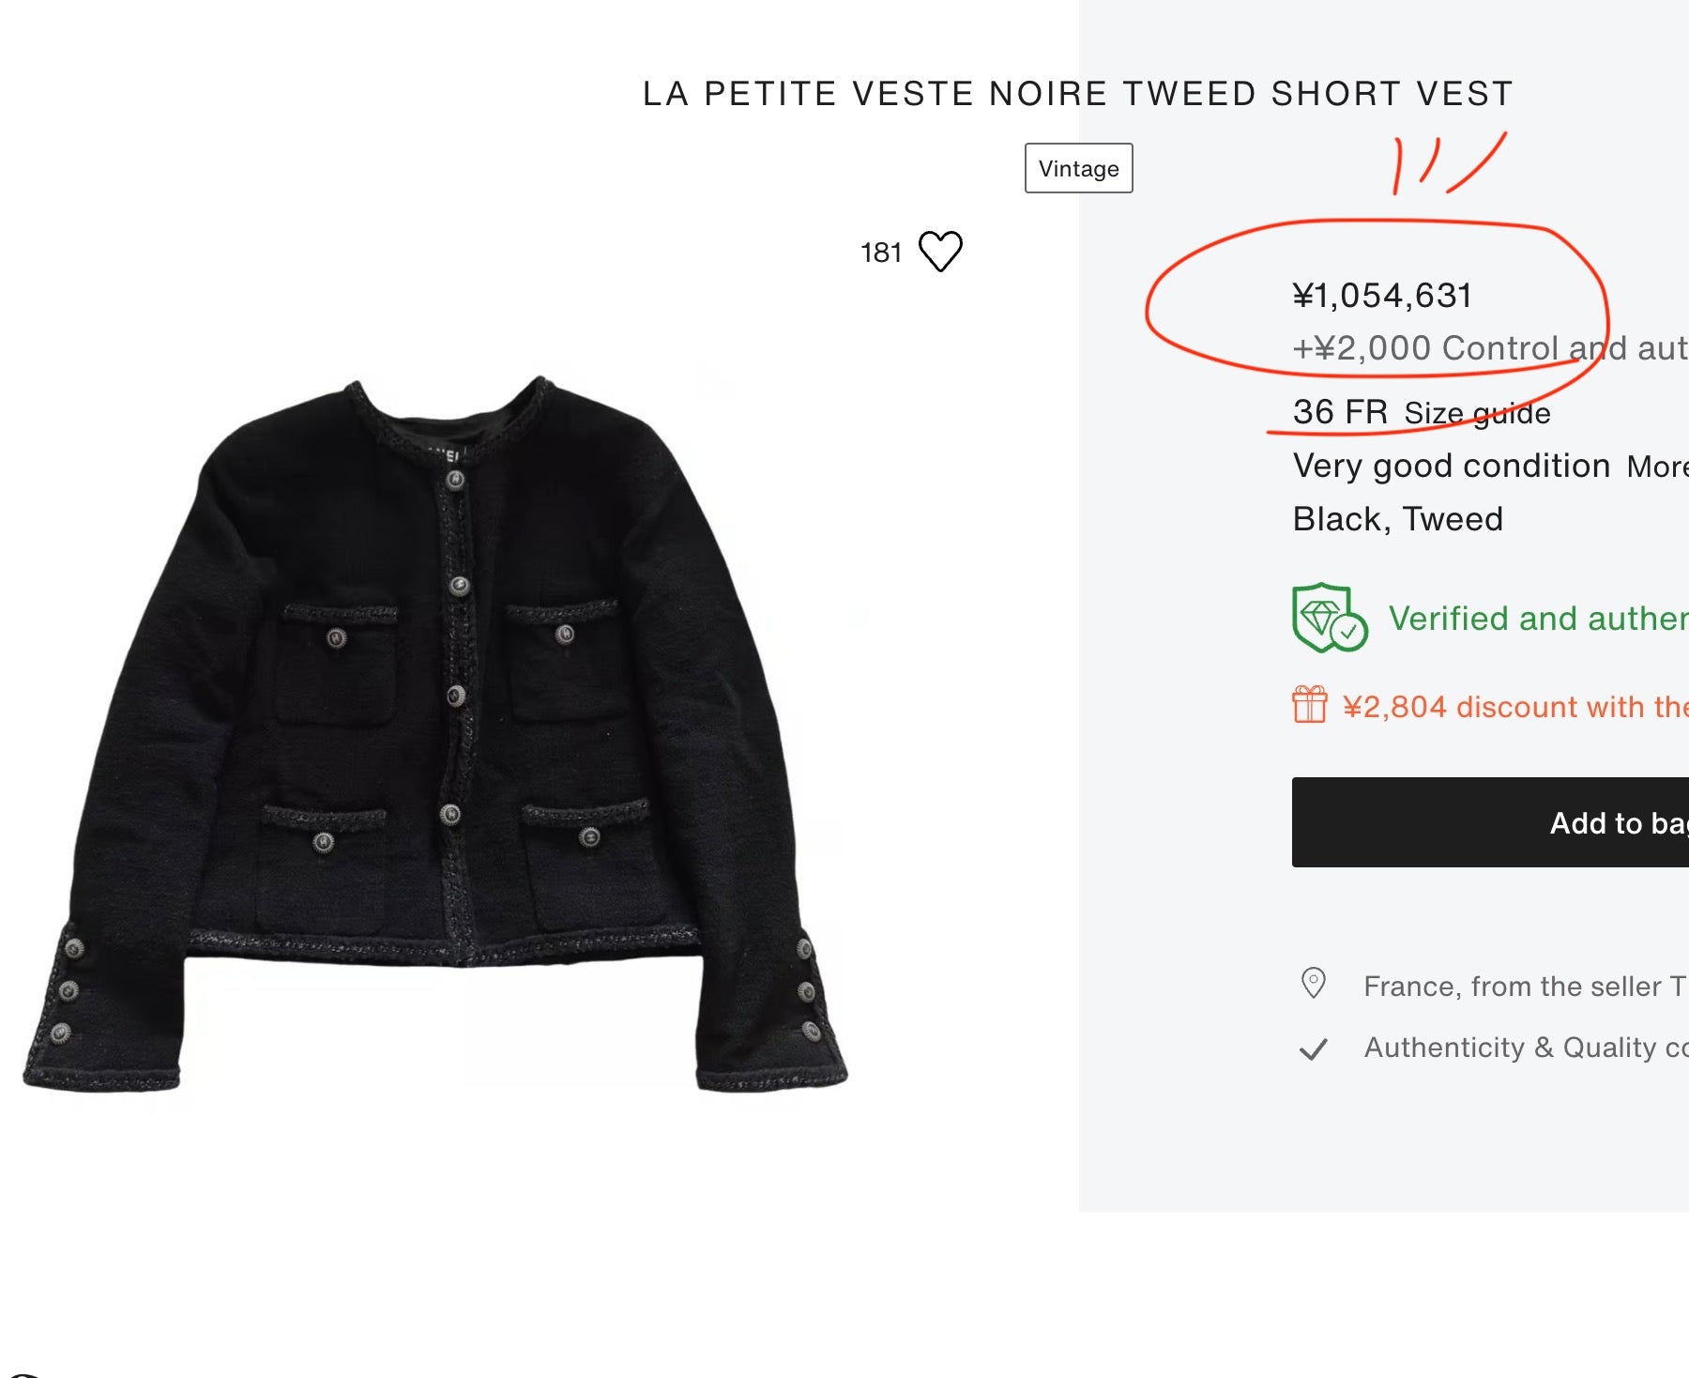1689x1378 pixels.
Task: Click the heart icon to favorite item
Action: 940,252
